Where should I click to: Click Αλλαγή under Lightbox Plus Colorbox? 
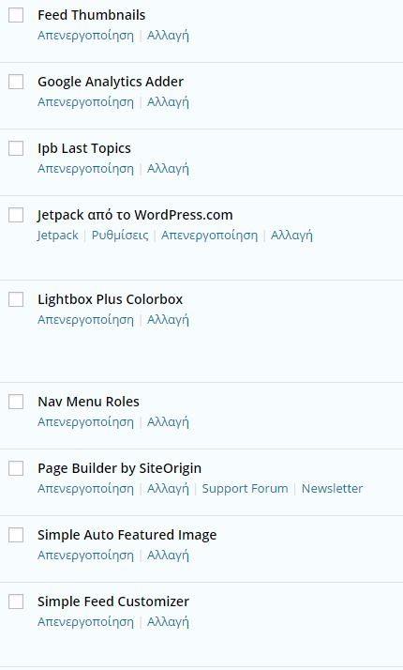[168, 320]
